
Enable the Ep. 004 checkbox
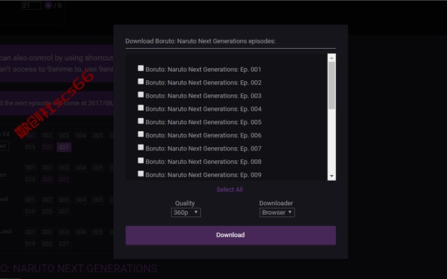[x=140, y=107]
